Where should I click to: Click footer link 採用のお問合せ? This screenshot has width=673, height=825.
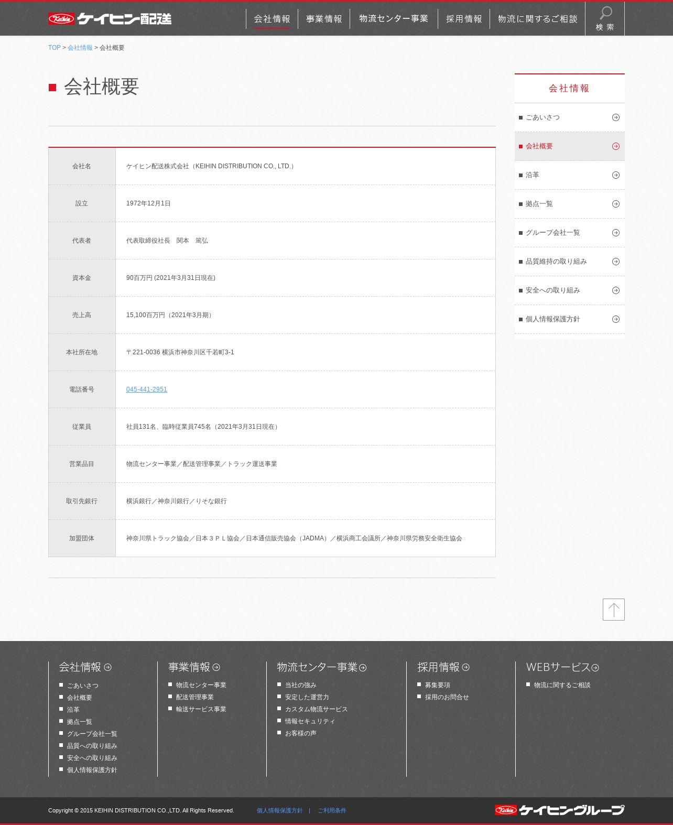(447, 697)
